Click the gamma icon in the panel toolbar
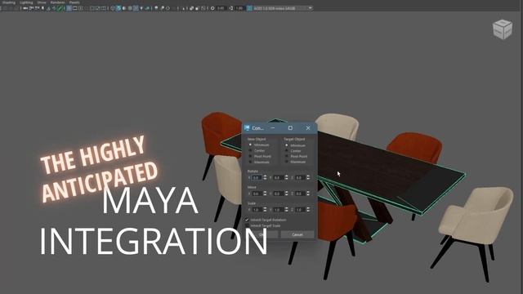Image resolution: width=523 pixels, height=294 pixels. point(231,8)
